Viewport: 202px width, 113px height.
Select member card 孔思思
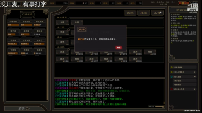tap(13, 42)
